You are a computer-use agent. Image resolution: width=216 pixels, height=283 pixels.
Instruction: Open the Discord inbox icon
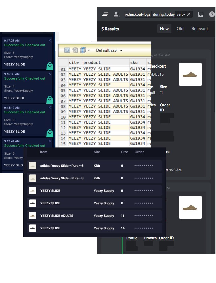tap(200, 14)
